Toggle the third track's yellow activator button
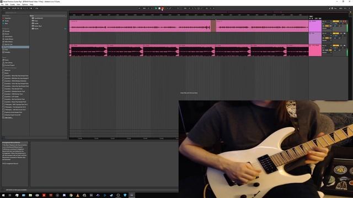 tap(336, 45)
